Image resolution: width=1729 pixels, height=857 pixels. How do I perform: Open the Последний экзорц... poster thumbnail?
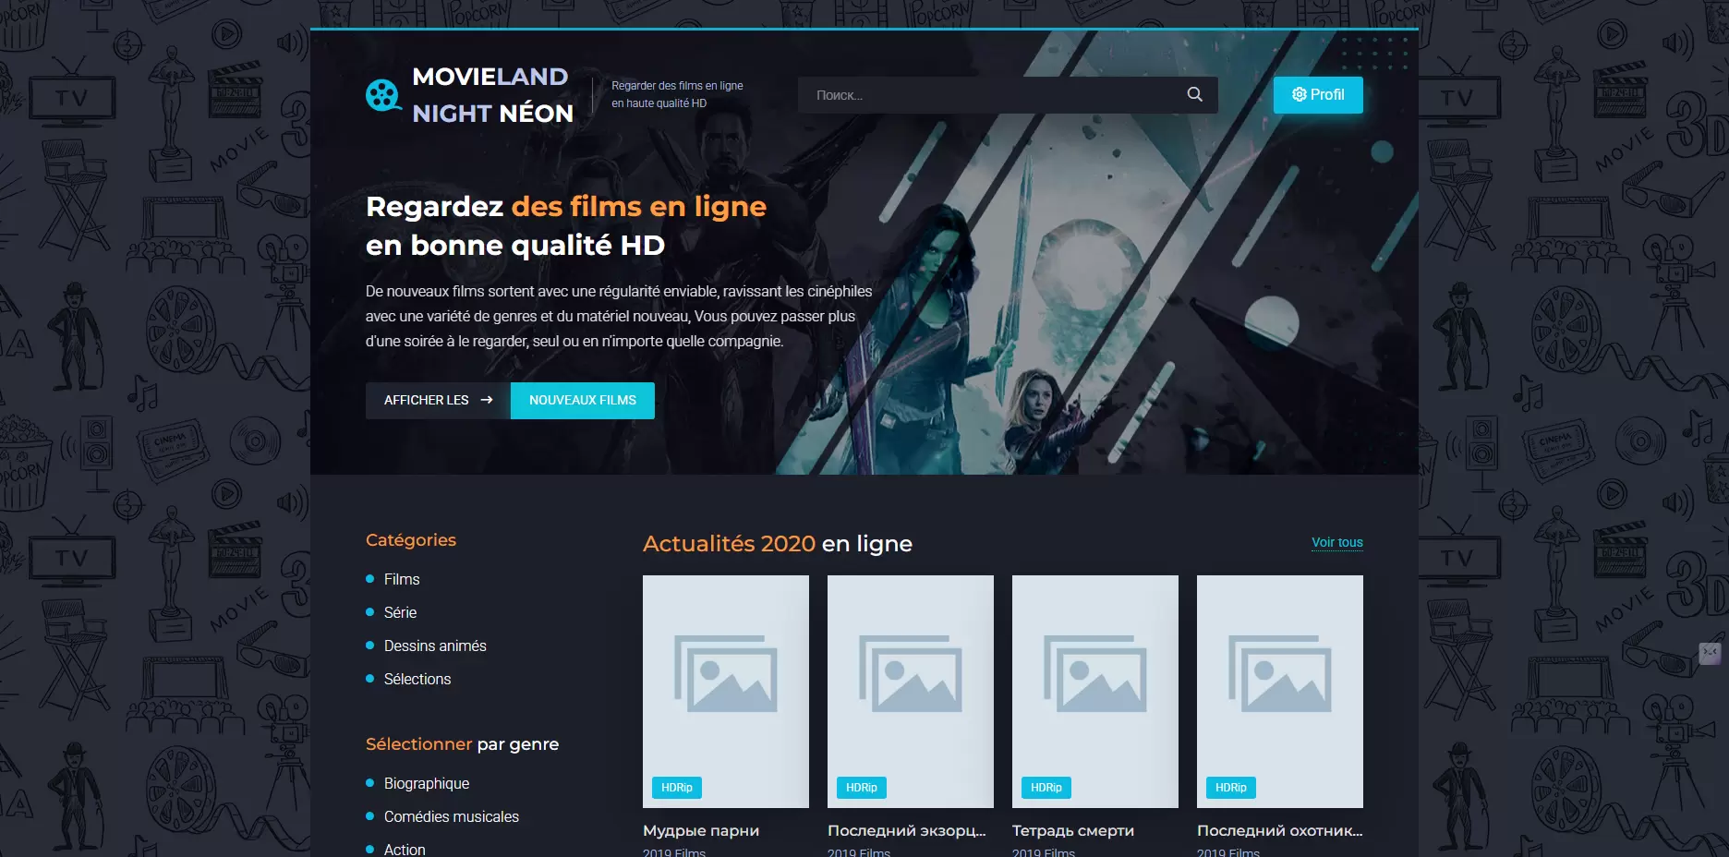point(911,692)
